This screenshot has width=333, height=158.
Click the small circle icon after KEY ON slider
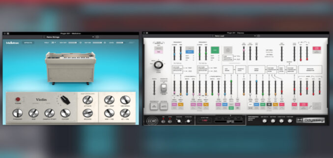[x=105, y=43]
